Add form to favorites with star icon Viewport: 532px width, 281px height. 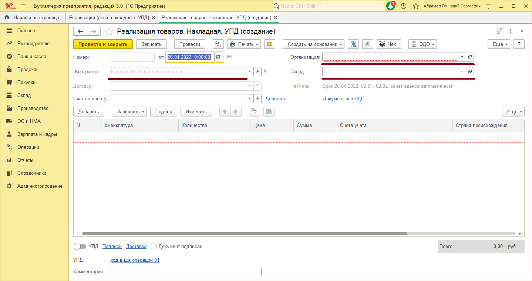click(x=109, y=31)
